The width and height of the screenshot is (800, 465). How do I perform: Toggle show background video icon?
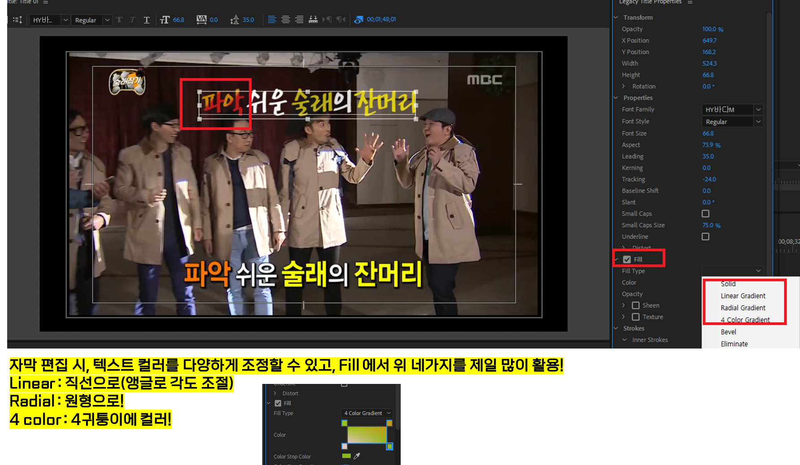click(359, 20)
